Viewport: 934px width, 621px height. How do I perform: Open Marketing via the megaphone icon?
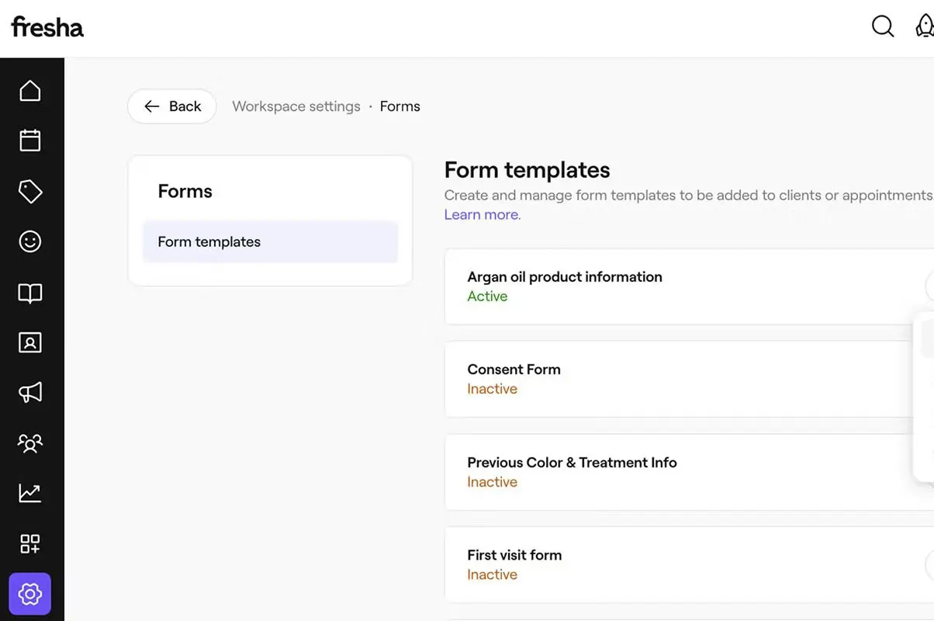(x=29, y=392)
